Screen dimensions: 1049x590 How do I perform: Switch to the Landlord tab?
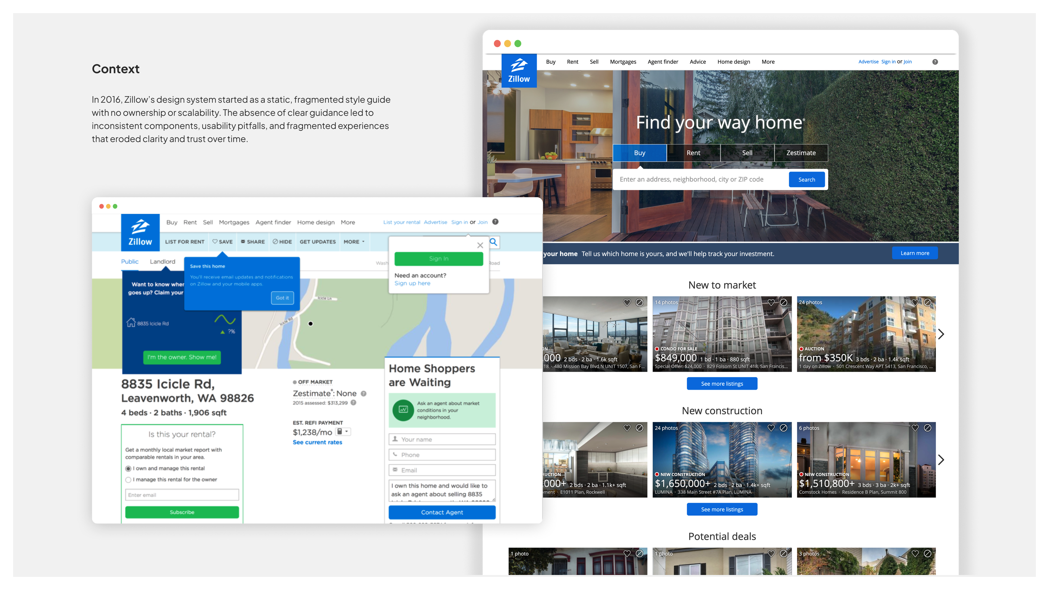click(x=163, y=261)
